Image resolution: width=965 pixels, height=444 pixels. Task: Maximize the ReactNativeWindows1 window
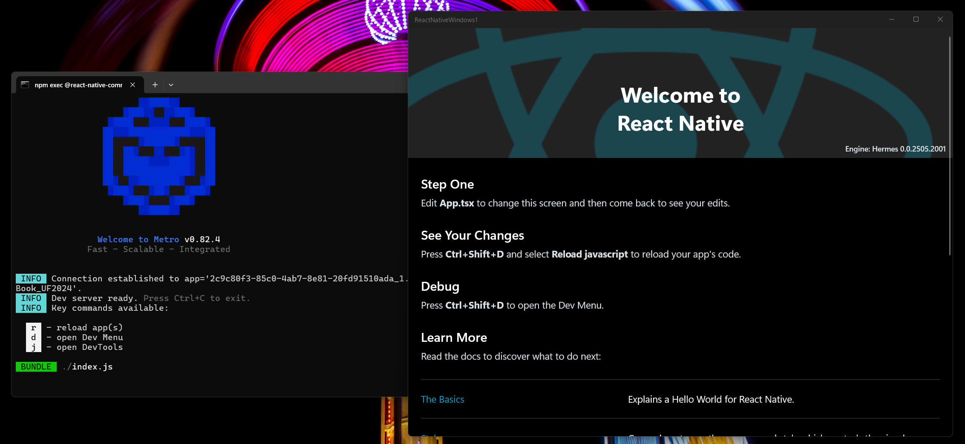pyautogui.click(x=916, y=20)
